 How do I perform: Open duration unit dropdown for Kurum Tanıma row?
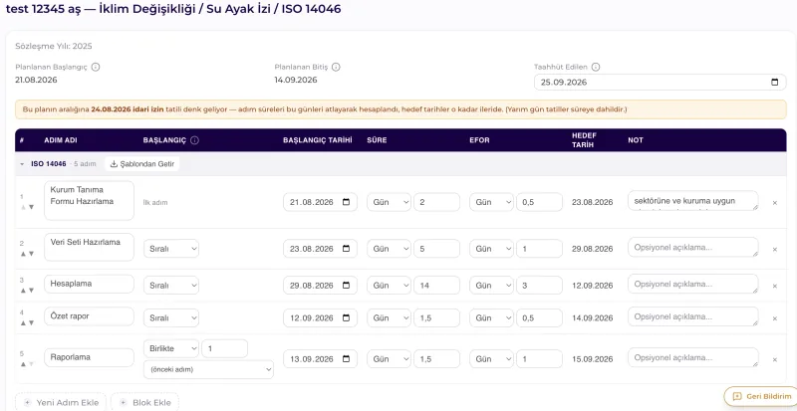coord(389,202)
